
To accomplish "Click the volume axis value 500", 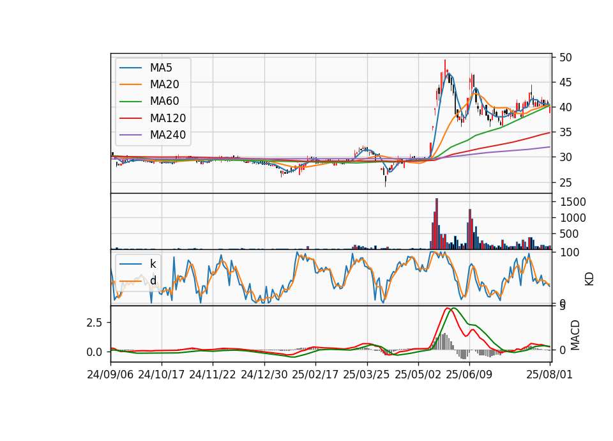I will point(569,234).
